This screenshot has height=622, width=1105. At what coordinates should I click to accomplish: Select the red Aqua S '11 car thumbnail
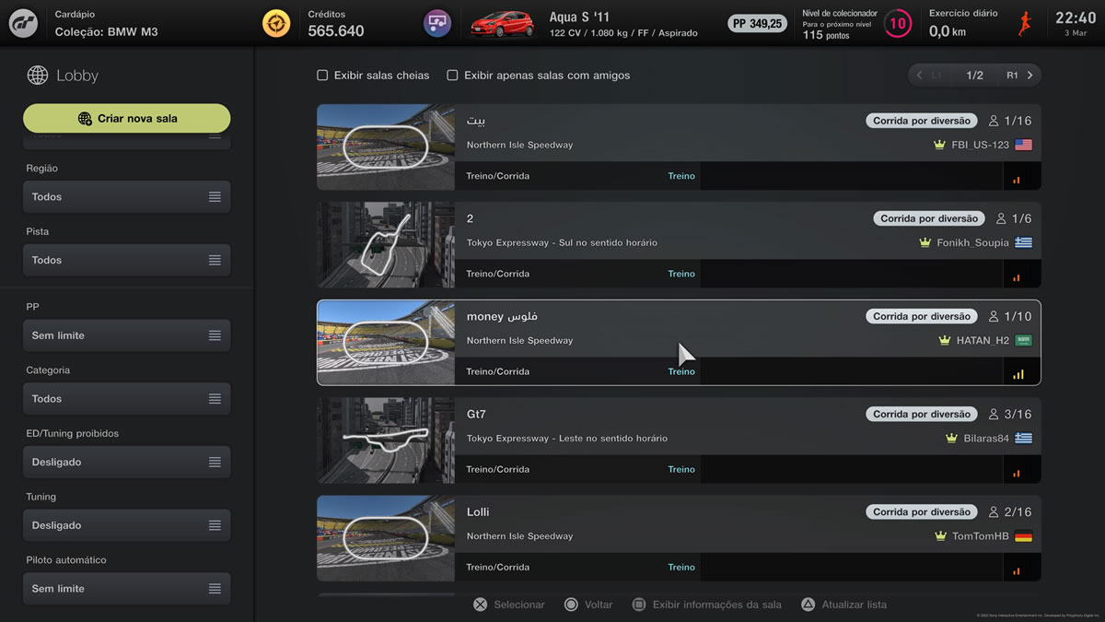pos(504,23)
